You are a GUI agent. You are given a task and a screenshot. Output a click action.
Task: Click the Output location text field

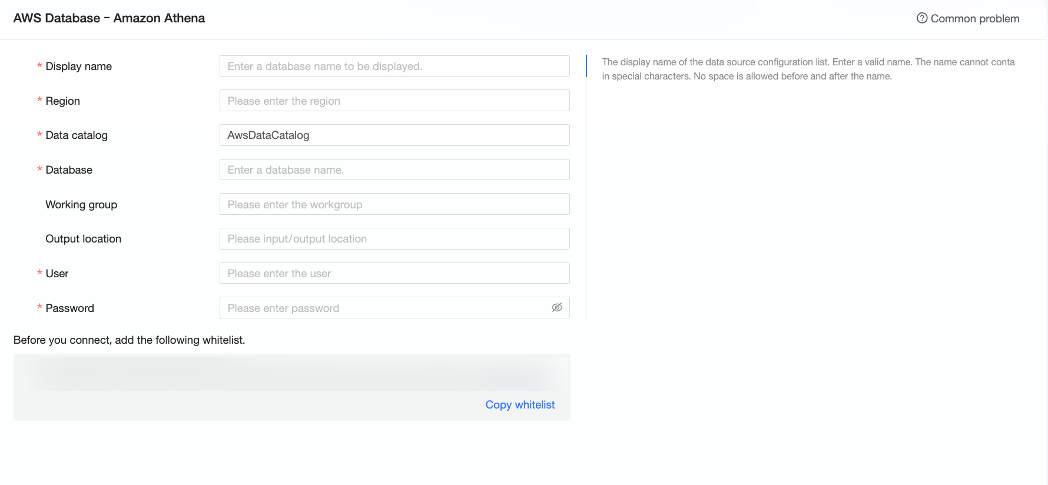click(x=394, y=239)
